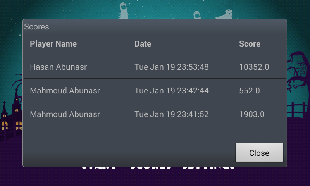Click the score 10352.0

click(x=254, y=67)
